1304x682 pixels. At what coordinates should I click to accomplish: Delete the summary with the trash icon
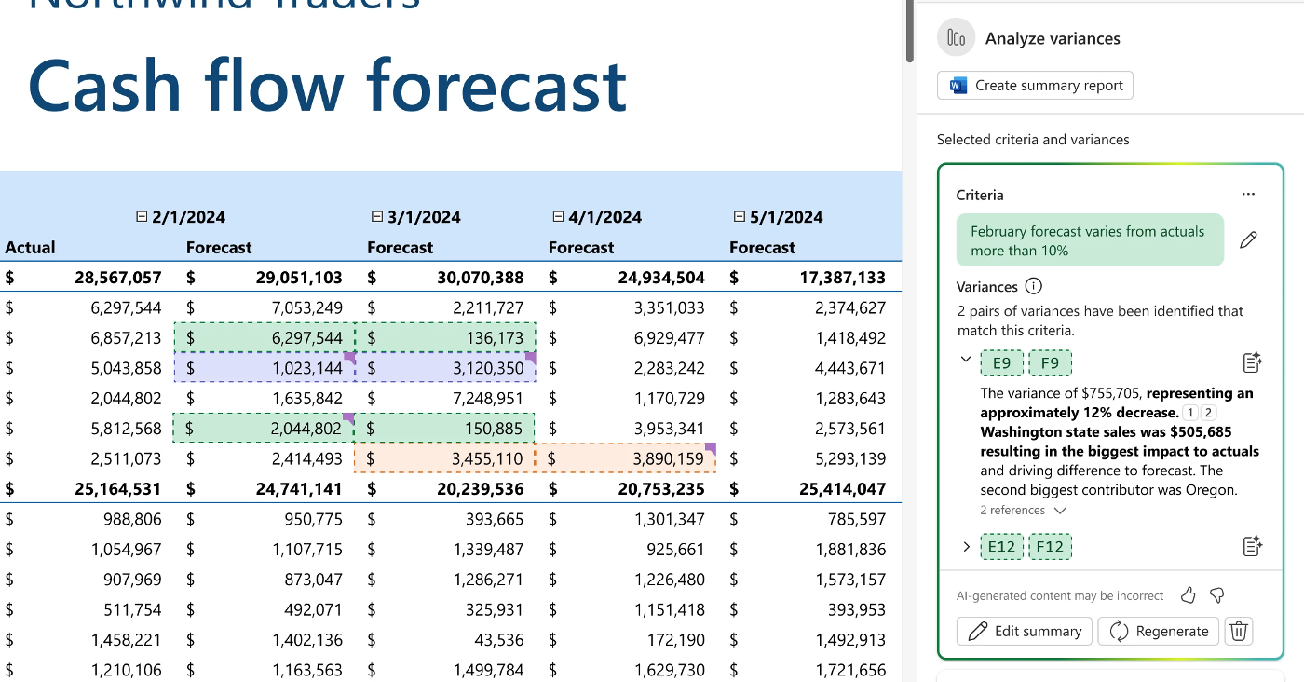tap(1238, 631)
